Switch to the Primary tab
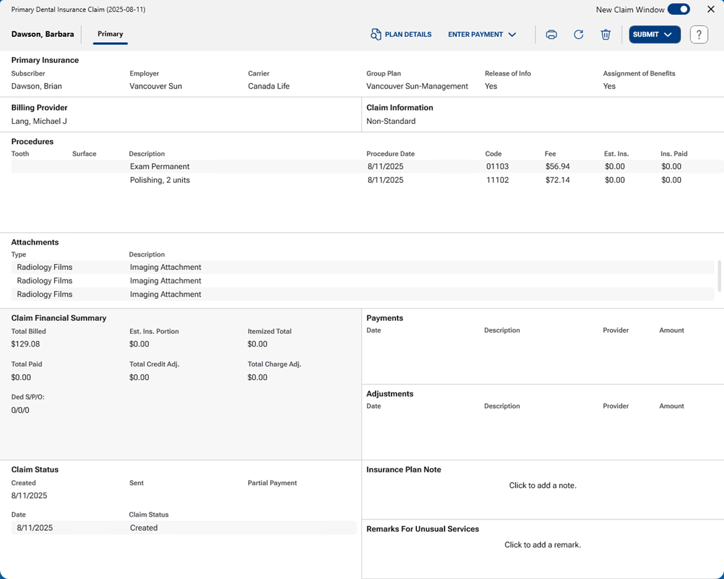This screenshot has width=724, height=579. tap(110, 34)
